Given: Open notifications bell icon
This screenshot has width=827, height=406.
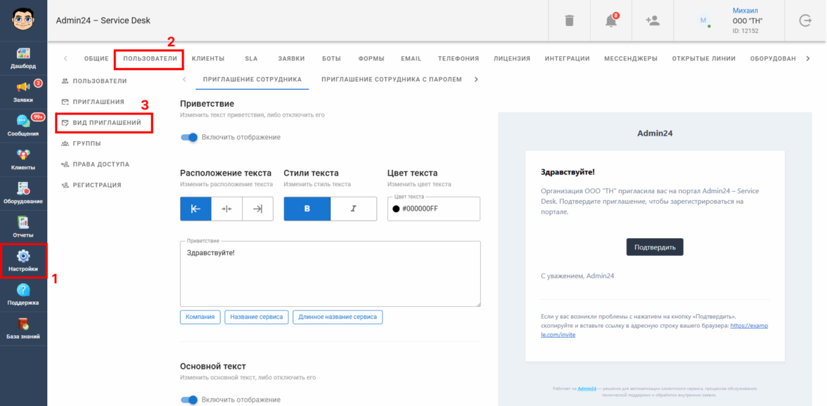Looking at the screenshot, I should [x=611, y=21].
